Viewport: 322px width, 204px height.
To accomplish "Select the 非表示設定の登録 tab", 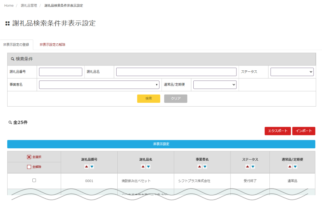I will 16,45.
